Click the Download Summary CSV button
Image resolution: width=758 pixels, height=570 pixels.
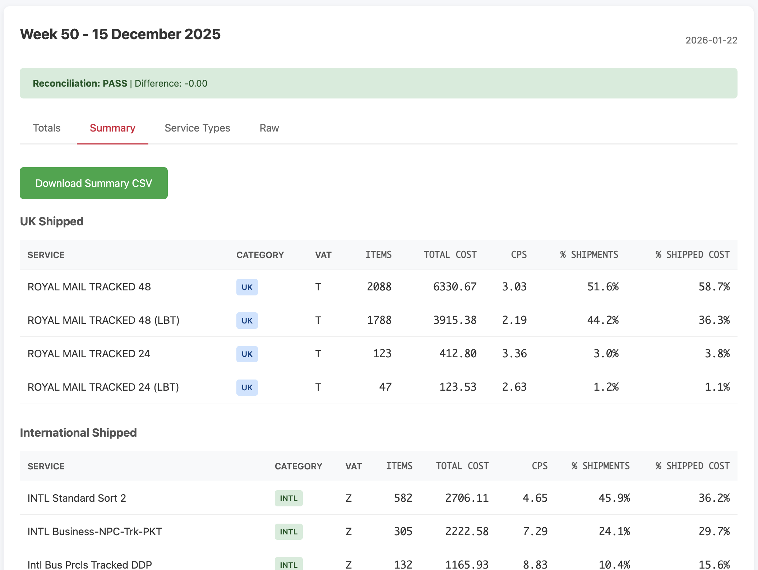(94, 183)
